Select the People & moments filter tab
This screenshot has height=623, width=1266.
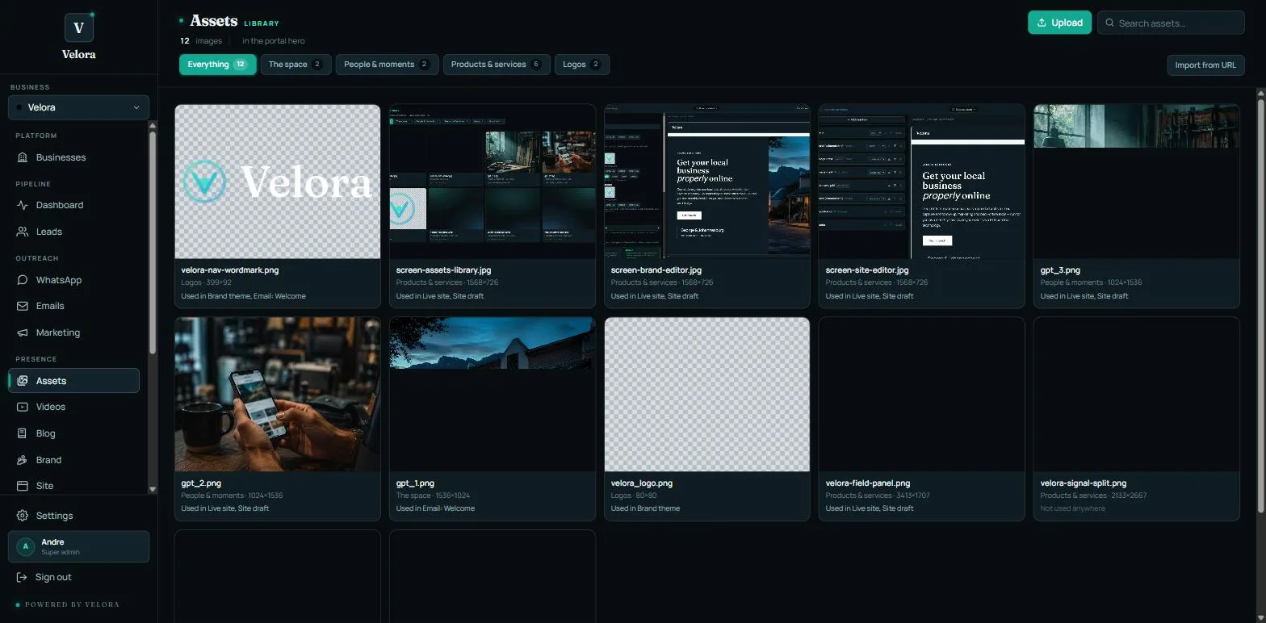pos(387,65)
